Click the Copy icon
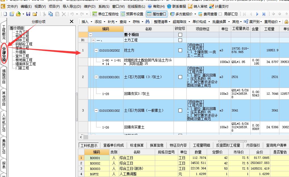This screenshot has width=289, height=177. [x=51, y=14]
